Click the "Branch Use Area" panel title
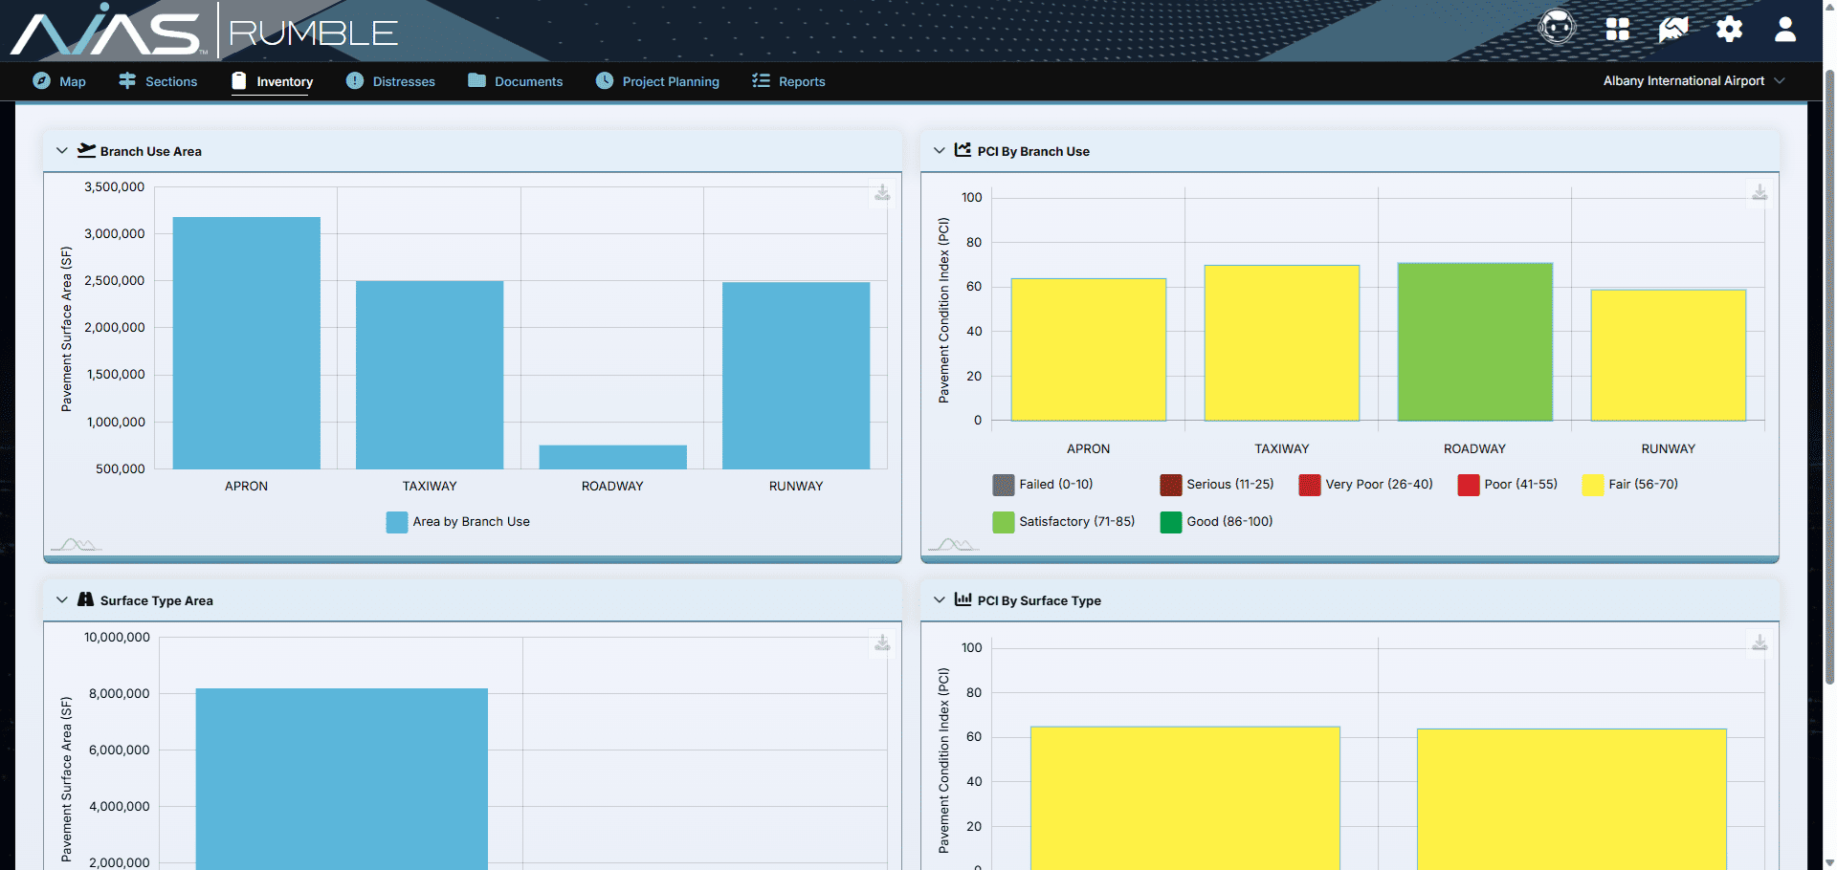Screen dimensions: 1837x870 pyautogui.click(x=151, y=151)
